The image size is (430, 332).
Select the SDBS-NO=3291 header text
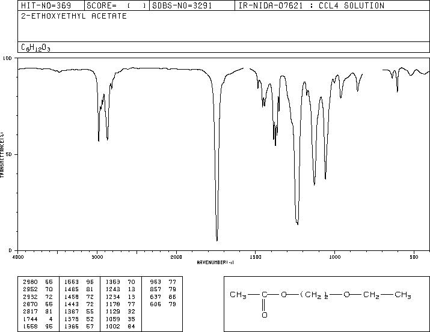coord(182,5)
